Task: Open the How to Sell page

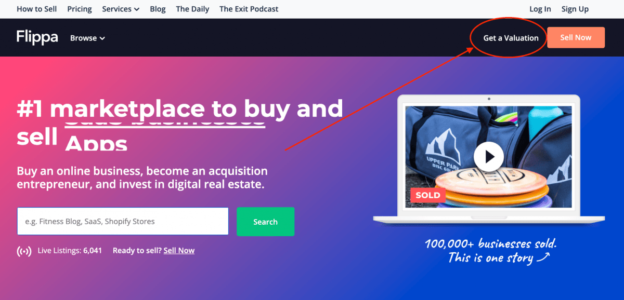Action: 36,9
